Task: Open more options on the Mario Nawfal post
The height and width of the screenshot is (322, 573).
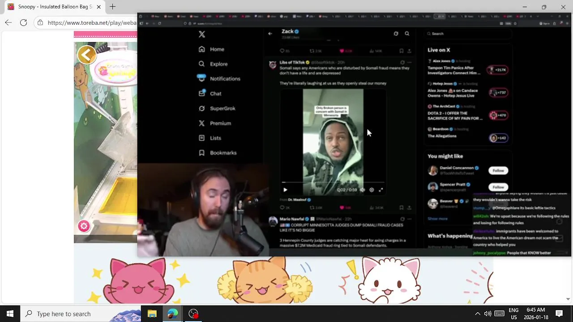Action: tap(409, 219)
